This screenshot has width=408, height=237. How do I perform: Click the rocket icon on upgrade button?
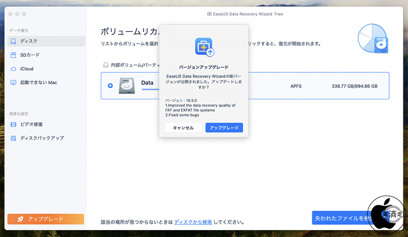point(20,219)
